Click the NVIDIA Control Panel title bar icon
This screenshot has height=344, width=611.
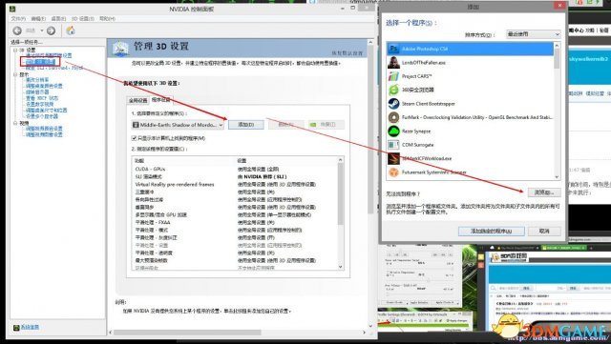coord(12,9)
